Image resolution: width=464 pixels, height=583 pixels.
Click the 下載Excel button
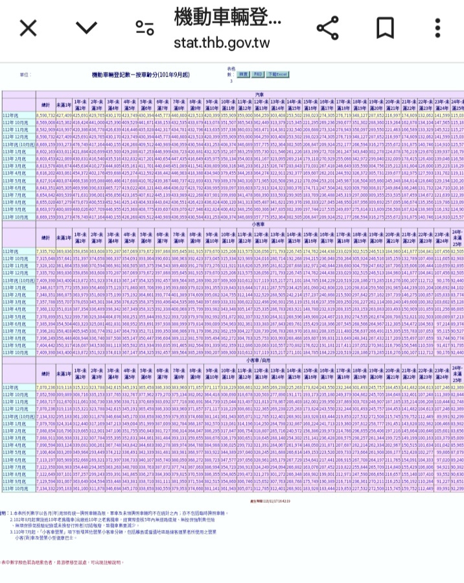click(x=277, y=74)
